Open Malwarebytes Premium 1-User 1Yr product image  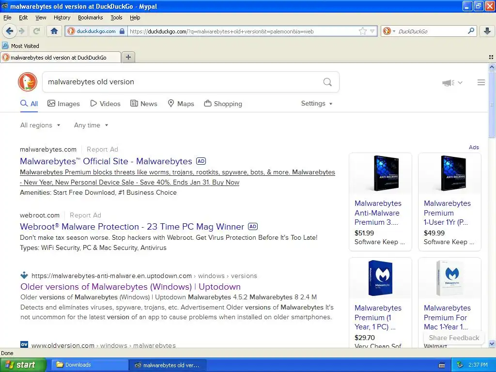[449, 173]
